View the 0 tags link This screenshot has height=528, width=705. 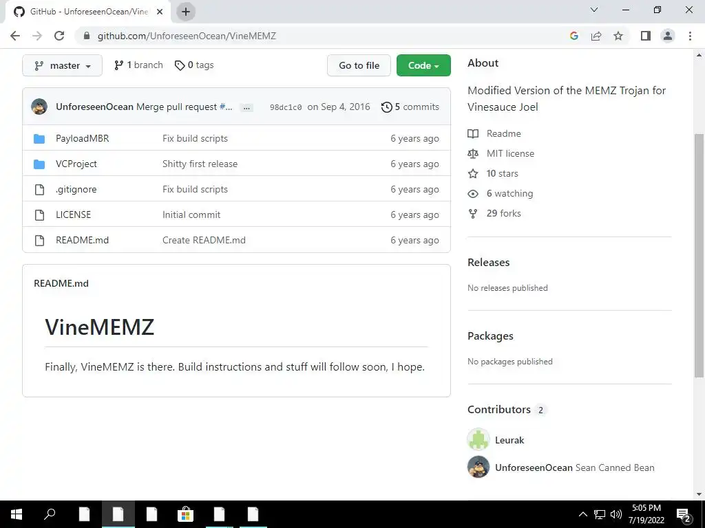pyautogui.click(x=194, y=65)
